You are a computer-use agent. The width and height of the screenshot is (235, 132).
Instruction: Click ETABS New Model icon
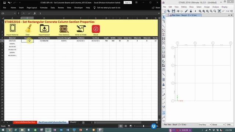point(165,11)
